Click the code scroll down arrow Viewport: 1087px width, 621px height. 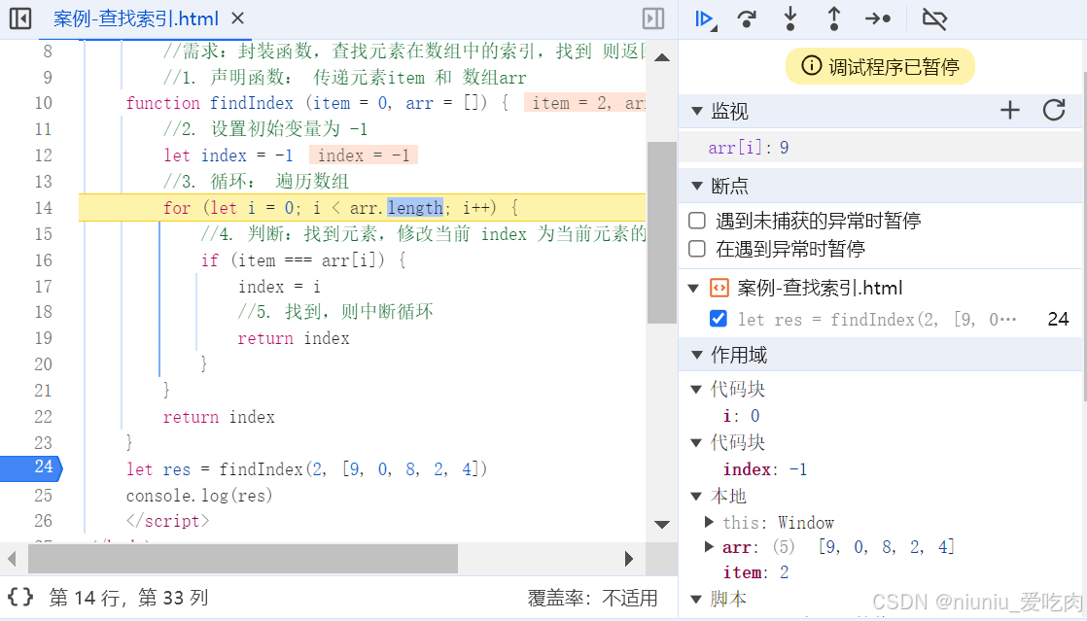(x=662, y=525)
